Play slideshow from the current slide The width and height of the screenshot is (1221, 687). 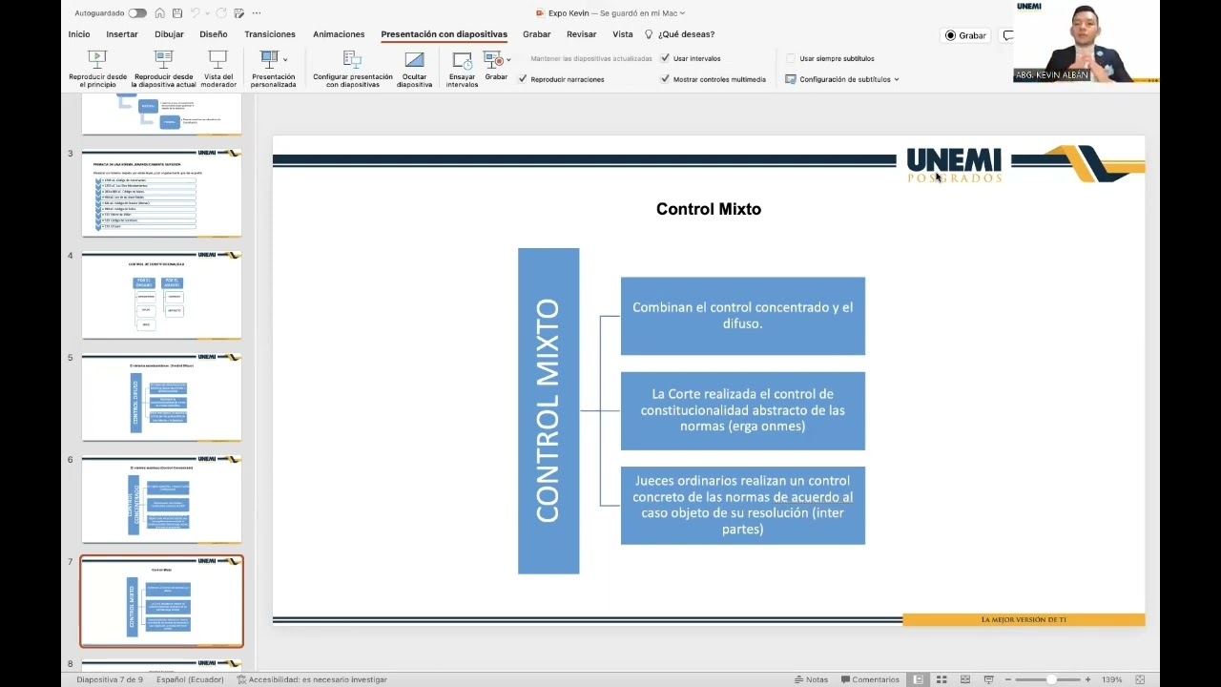[164, 69]
